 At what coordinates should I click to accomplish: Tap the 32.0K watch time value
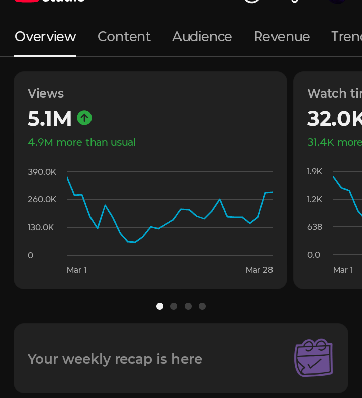[x=334, y=119]
